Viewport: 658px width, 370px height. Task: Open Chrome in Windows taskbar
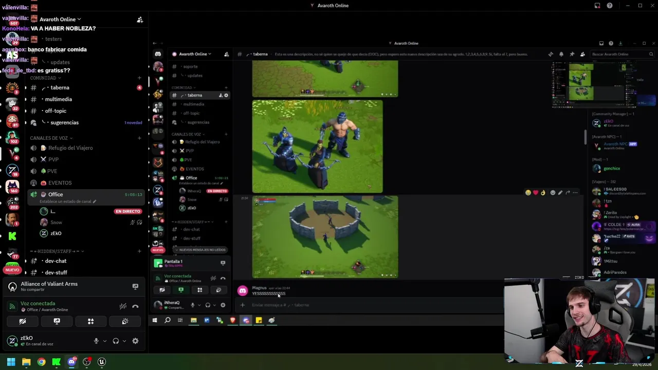41,362
